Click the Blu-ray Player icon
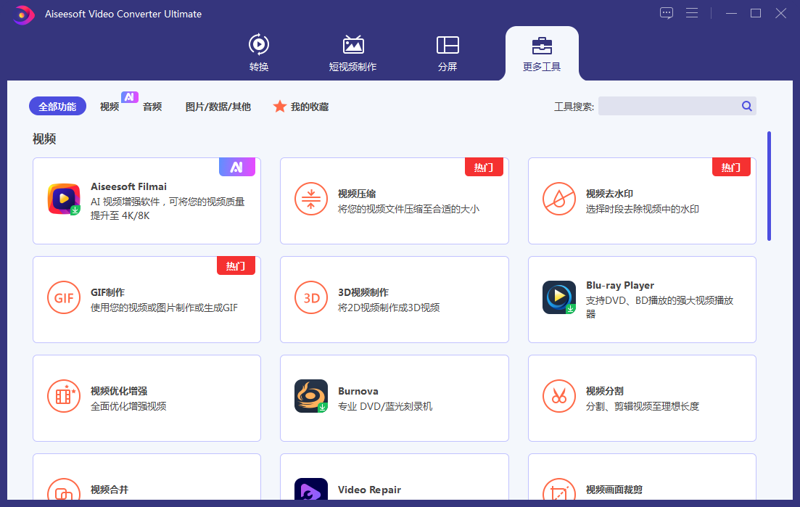The height and width of the screenshot is (507, 800). coord(558,297)
